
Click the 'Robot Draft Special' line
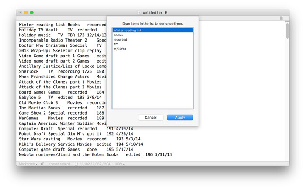[x=76, y=134]
